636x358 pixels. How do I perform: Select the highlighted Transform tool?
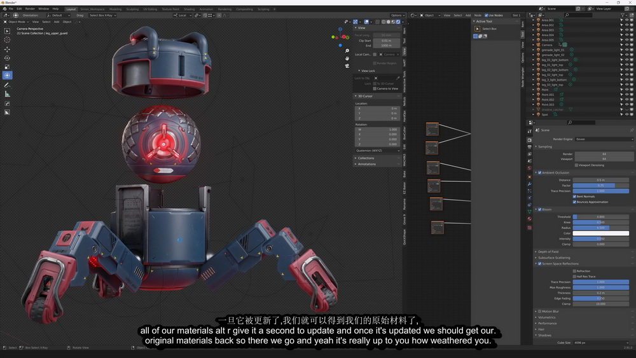[7, 76]
